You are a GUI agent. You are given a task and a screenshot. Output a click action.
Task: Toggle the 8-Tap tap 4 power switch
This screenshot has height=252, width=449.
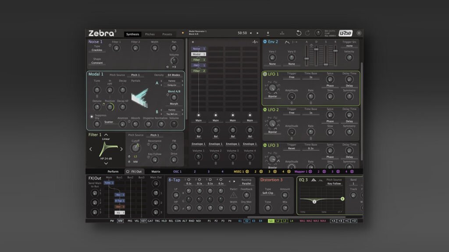pyautogui.click(x=221, y=180)
